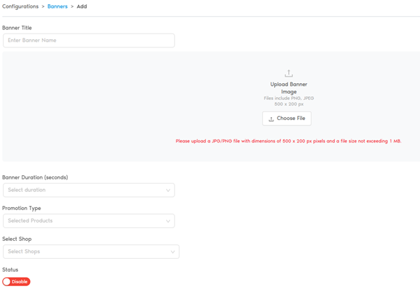Image resolution: width=420 pixels, height=298 pixels.
Task: Click the Upload Banner Image heading text
Action: [288, 88]
